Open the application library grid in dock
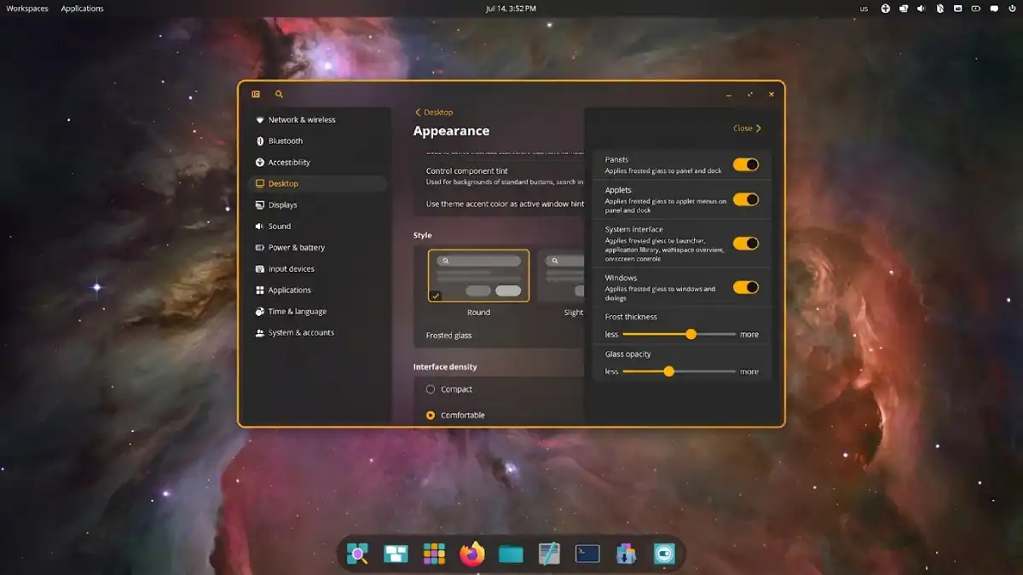 (434, 555)
